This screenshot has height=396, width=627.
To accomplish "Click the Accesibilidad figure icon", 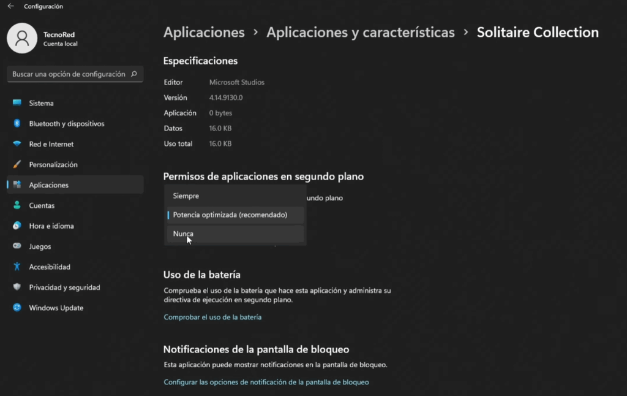I will [17, 266].
